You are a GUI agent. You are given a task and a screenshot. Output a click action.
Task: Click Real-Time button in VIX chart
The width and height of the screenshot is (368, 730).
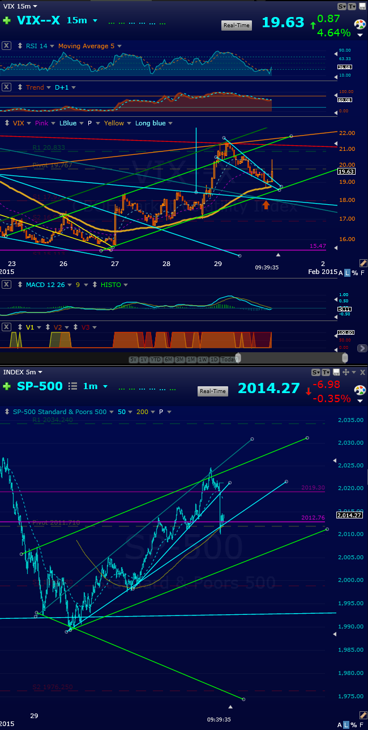pyautogui.click(x=237, y=26)
